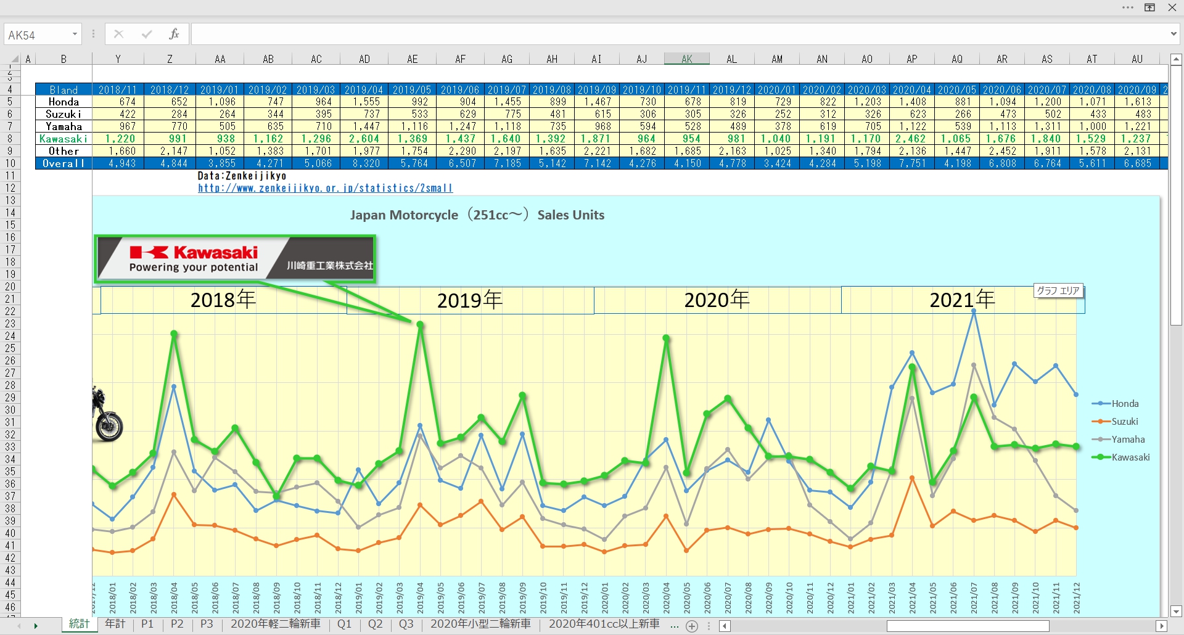Open the 2020年小型二輪新車 sheet tab
Viewport: 1184px width, 635px height.
(480, 624)
